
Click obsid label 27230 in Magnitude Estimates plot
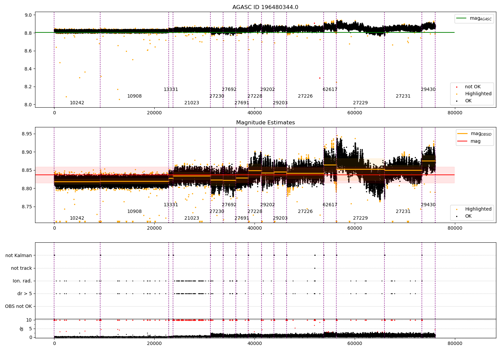coord(217,212)
